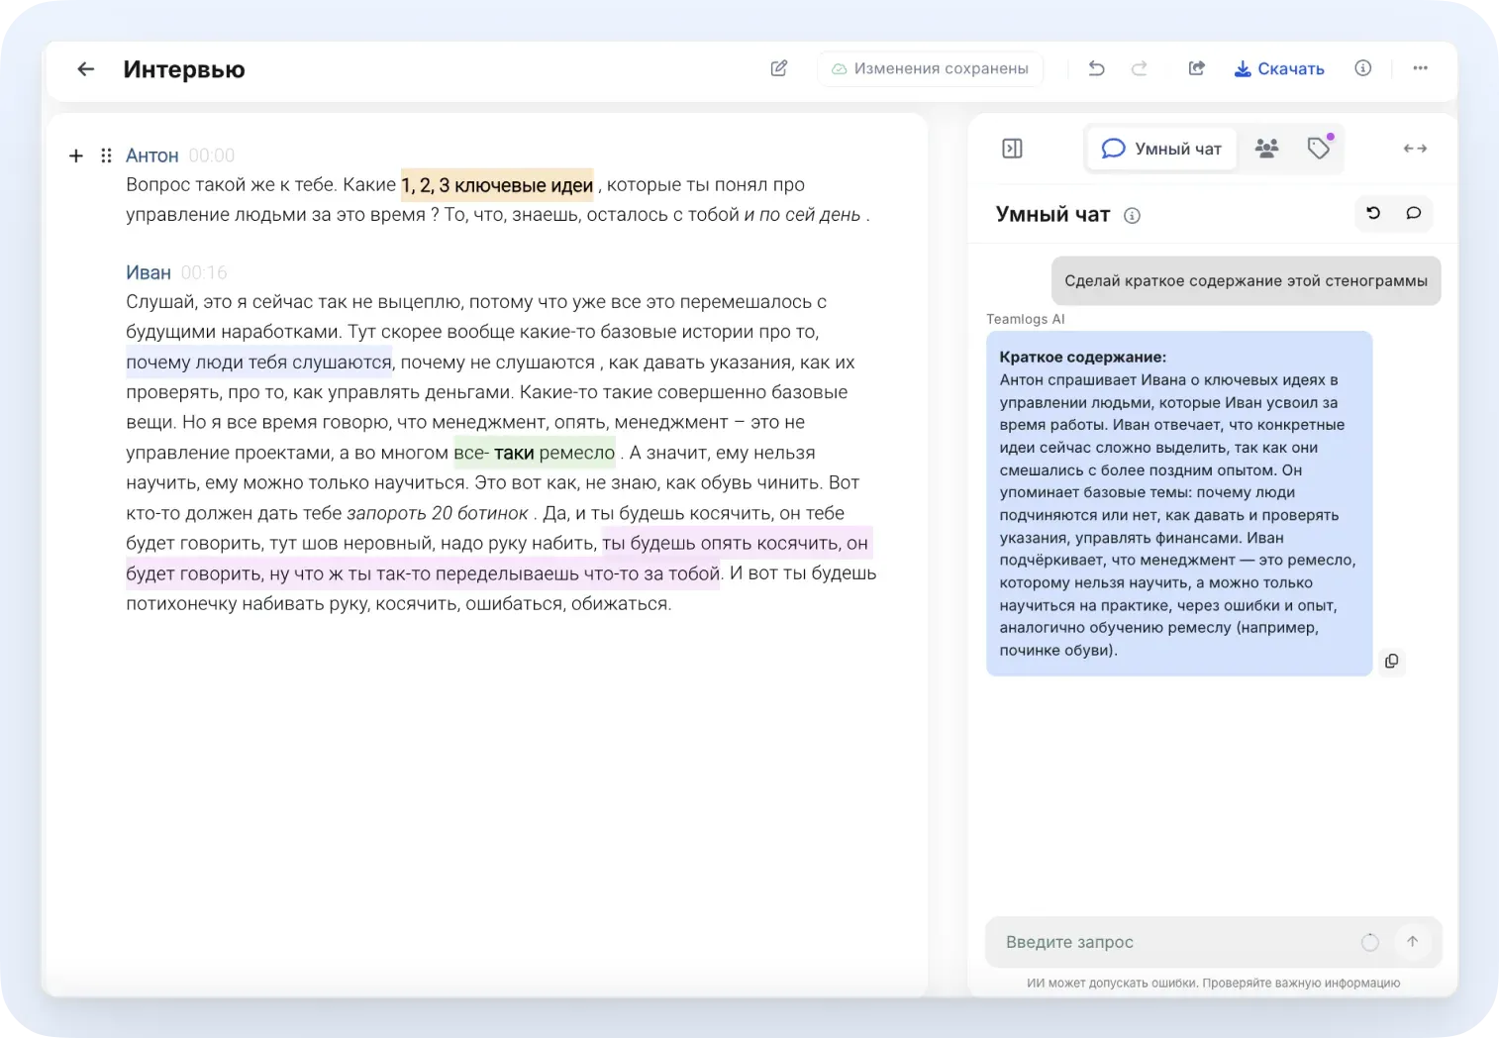Click the italic phrase 'запороть 20 ботинок'
The image size is (1499, 1038).
point(437,513)
